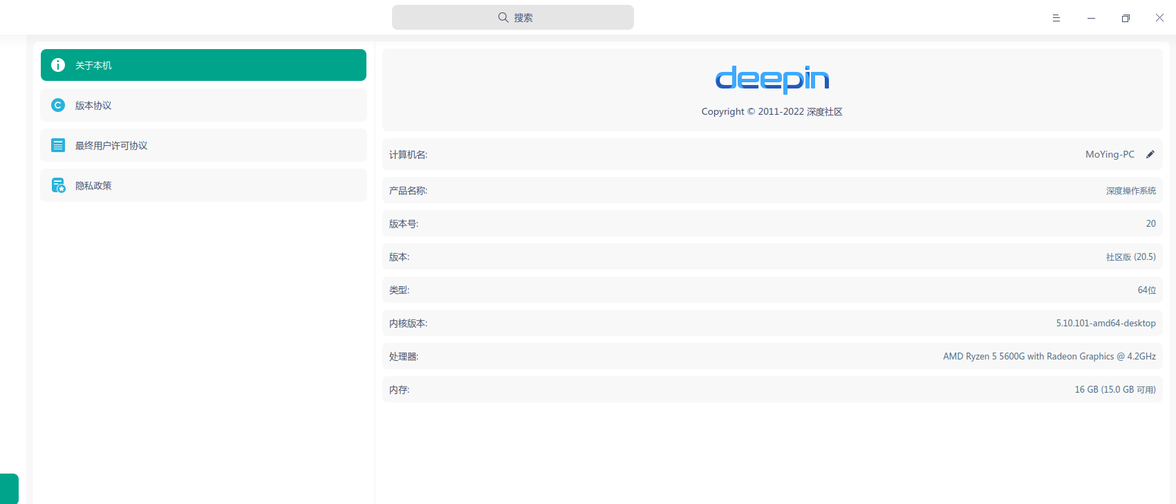Viewport: 1176px width, 504px height.
Task: Click the 隐私政策 shield icon
Action: (x=58, y=185)
